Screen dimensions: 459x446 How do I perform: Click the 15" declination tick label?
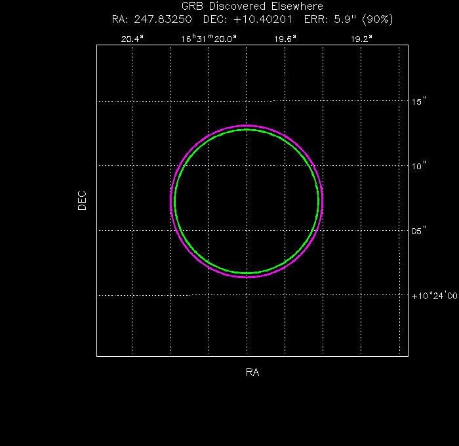pos(418,101)
